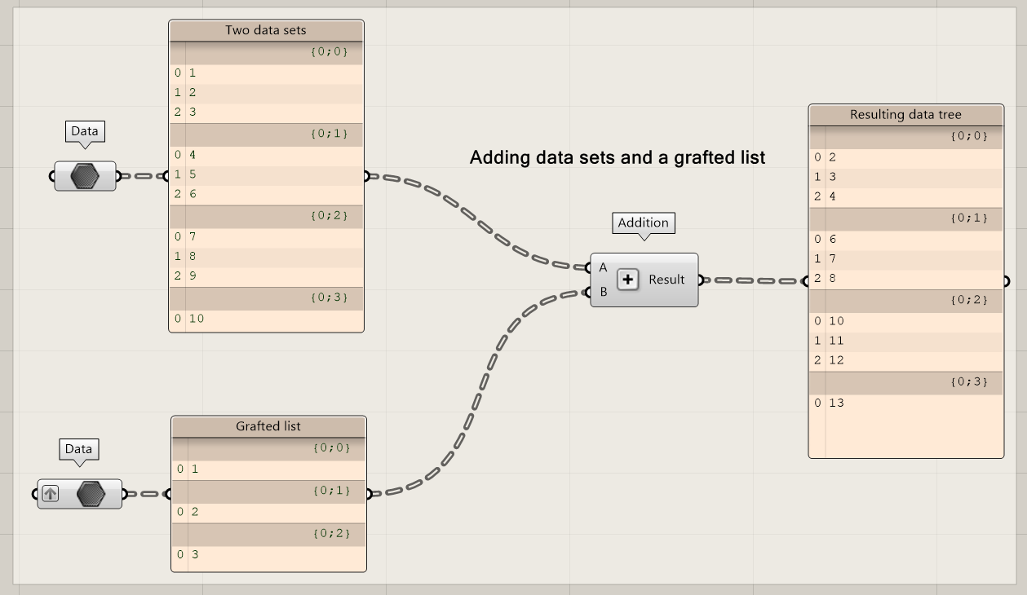The width and height of the screenshot is (1027, 595).
Task: Select the 'Resulting data tree' panel title bar
Action: point(905,115)
